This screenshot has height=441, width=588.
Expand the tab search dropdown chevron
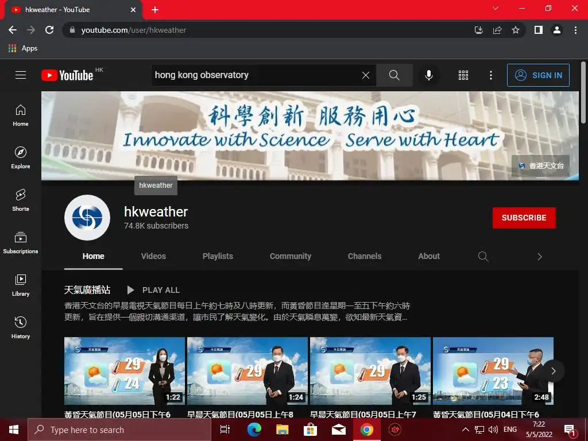coord(496,8)
